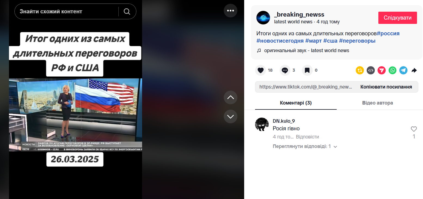Like the video with heart icon
The image size is (423, 199).
point(260,70)
